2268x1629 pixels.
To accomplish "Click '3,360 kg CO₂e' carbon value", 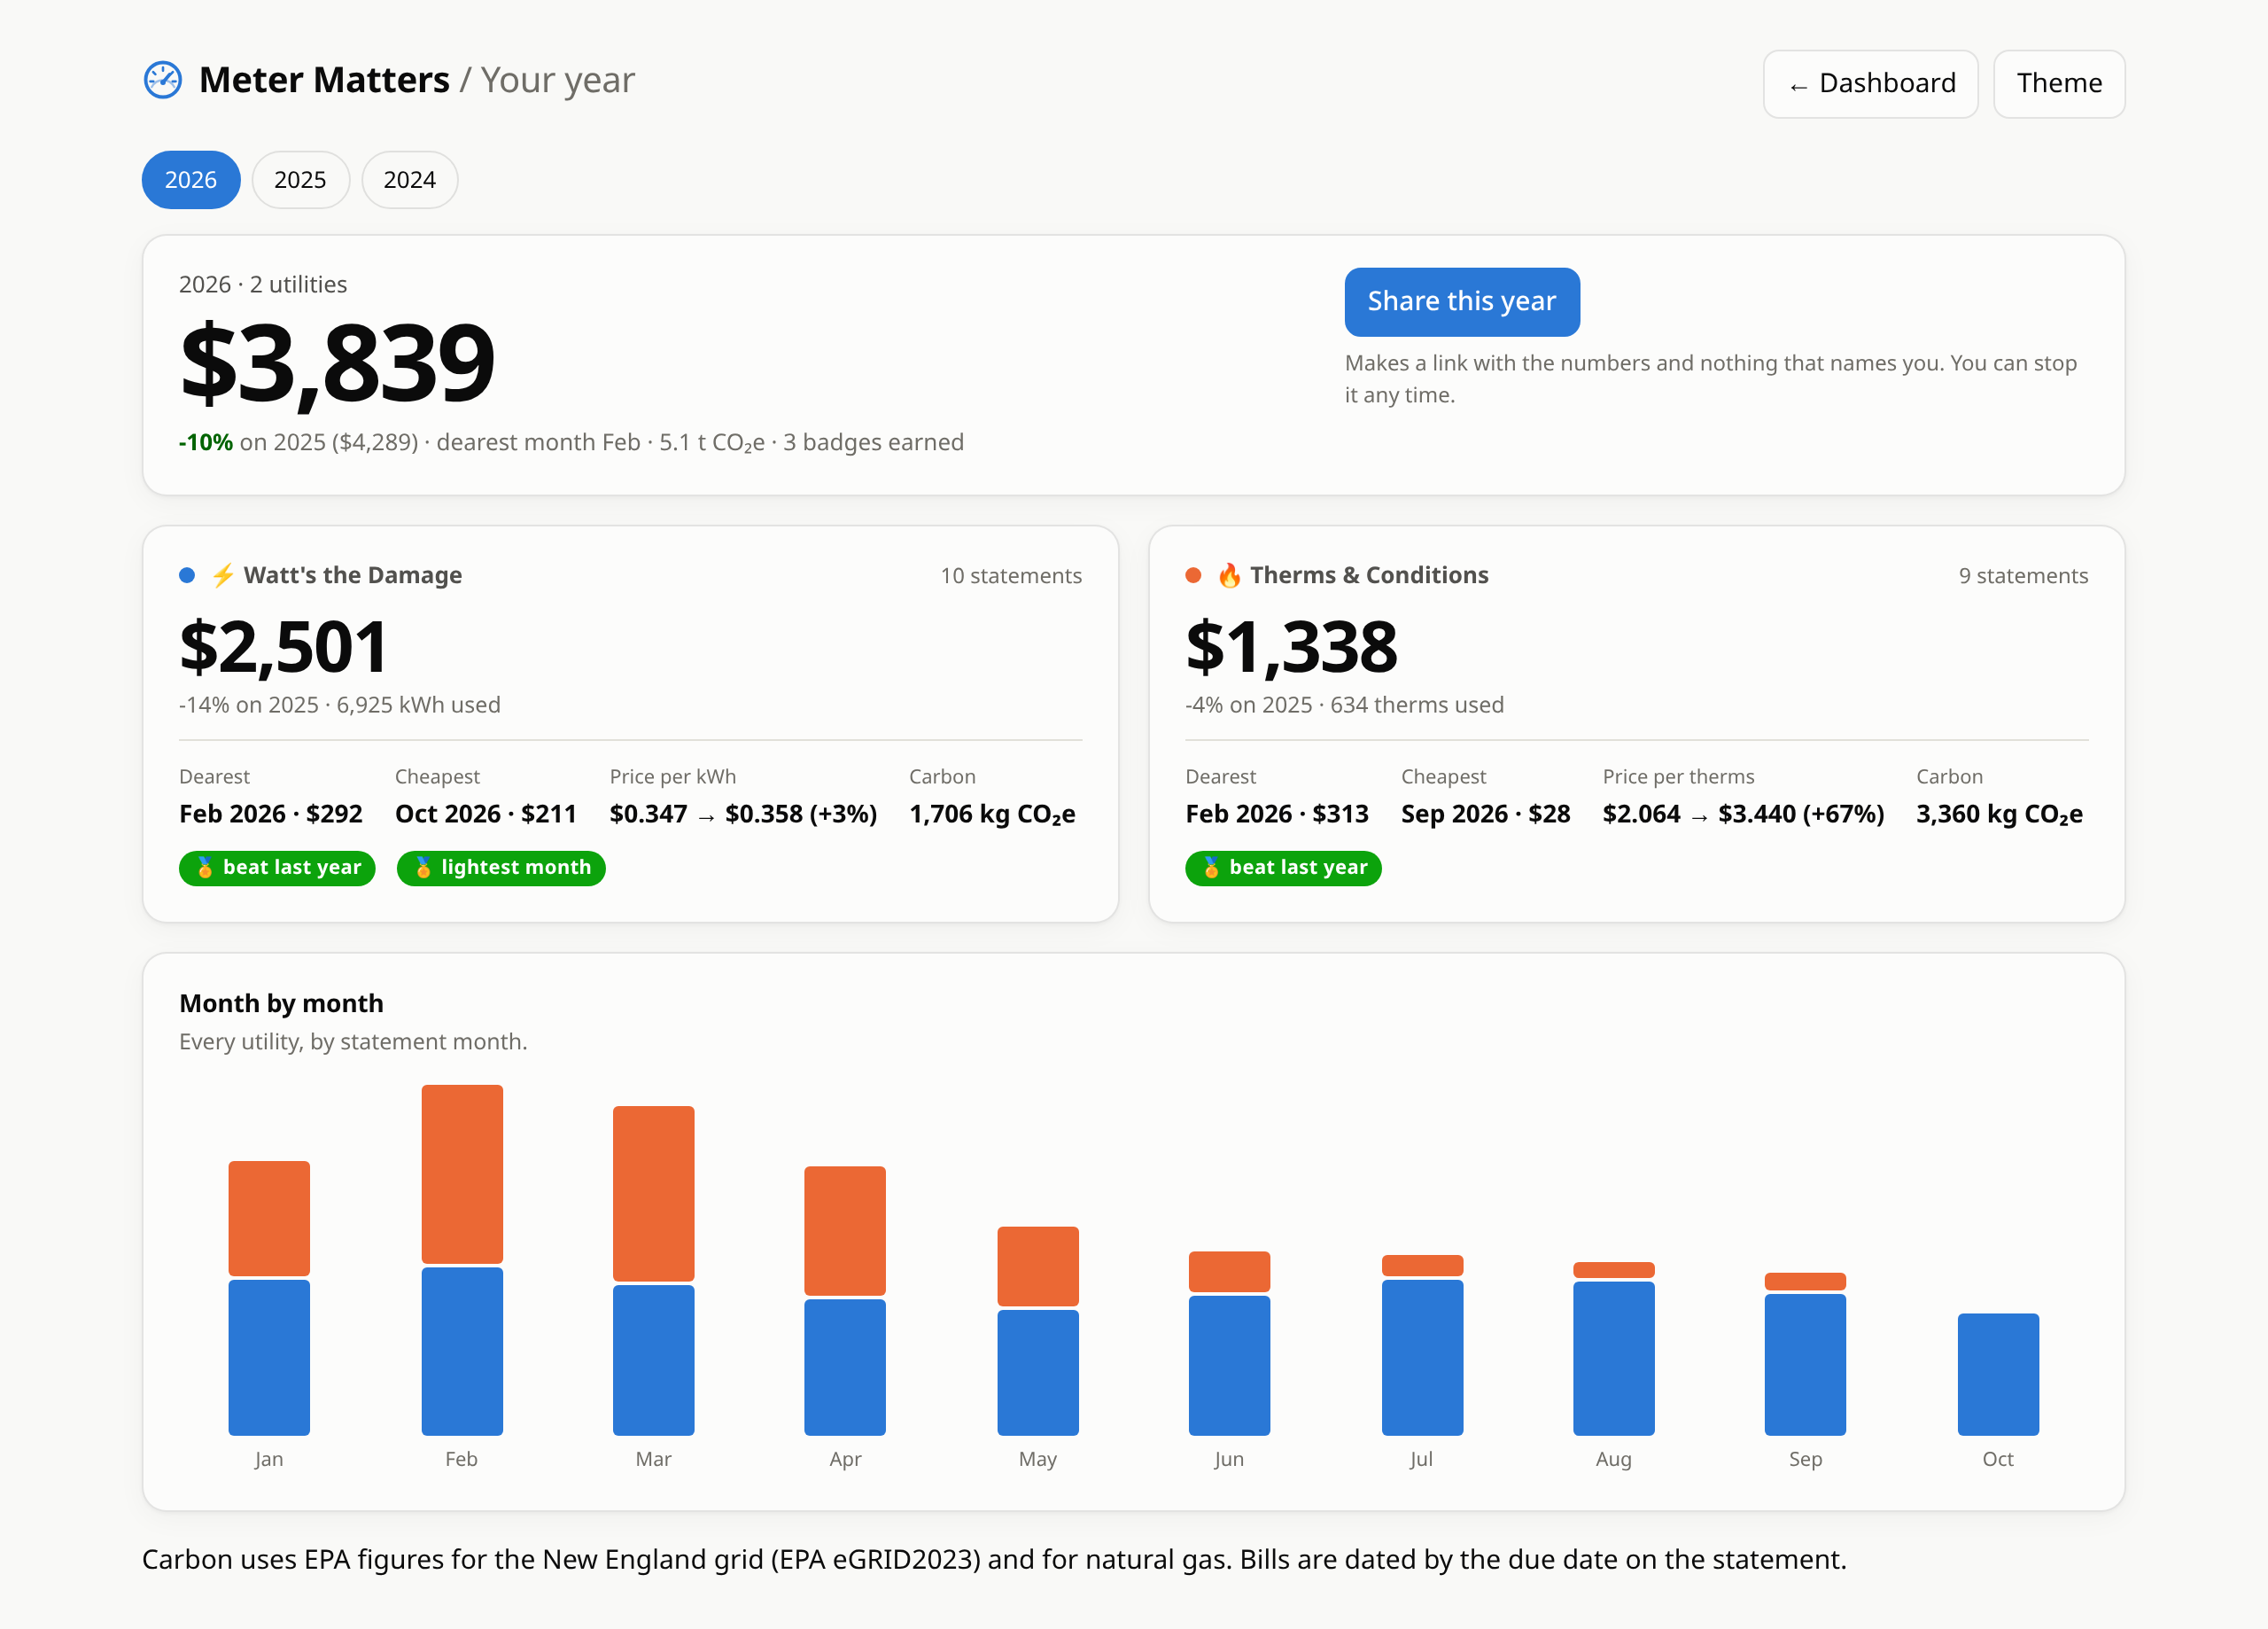I will 1999,814.
